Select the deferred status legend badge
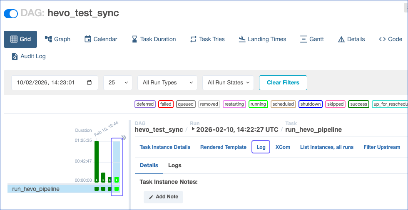The image size is (408, 210). 145,104
